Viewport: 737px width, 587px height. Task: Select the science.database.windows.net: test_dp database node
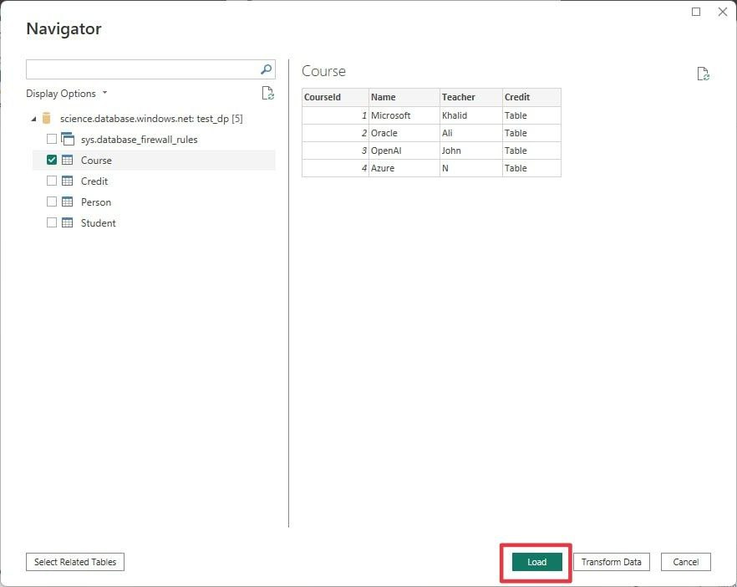[x=151, y=119]
